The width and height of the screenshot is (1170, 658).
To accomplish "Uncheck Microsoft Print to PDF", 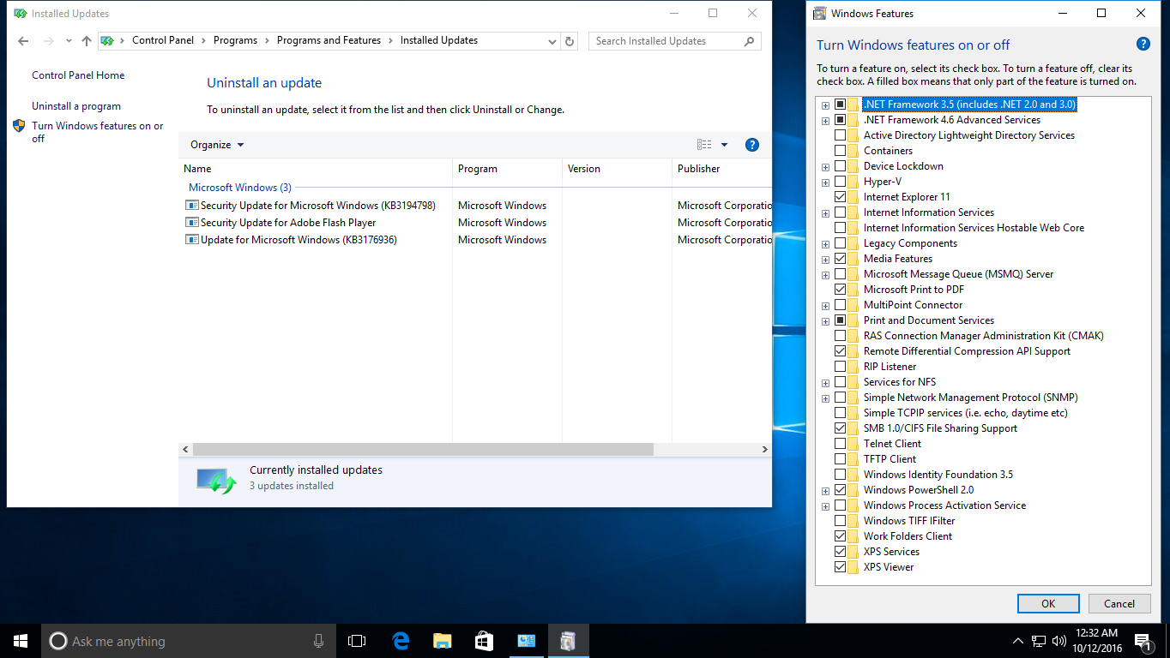I will point(840,290).
